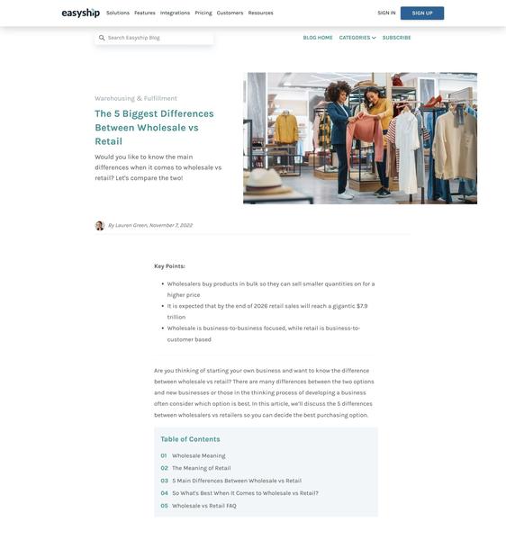Viewport: 506px width, 540px height.
Task: Click the Sign Up button
Action: point(422,13)
